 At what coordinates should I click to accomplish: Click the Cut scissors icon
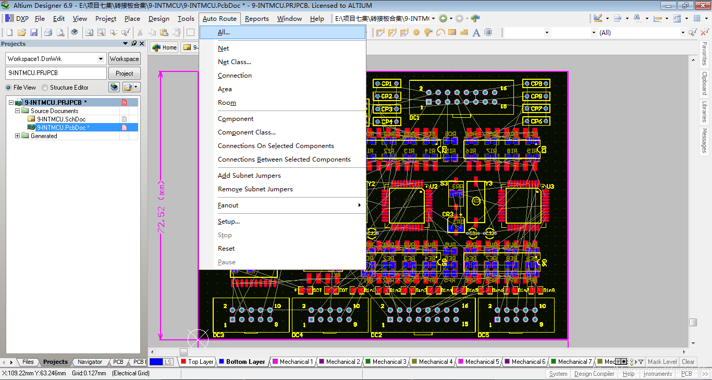pos(140,32)
